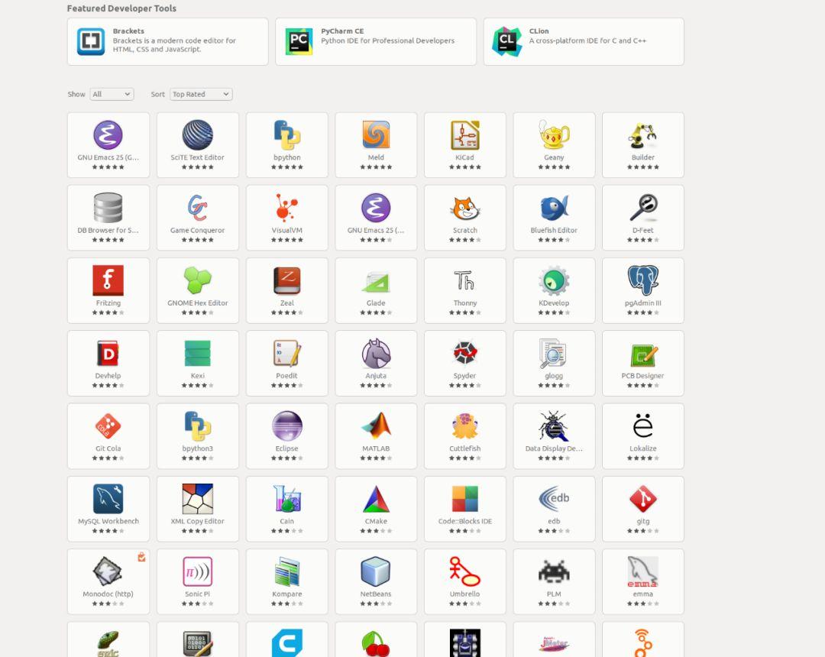Select the PLM invader icon
The width and height of the screenshot is (825, 657).
tap(554, 571)
